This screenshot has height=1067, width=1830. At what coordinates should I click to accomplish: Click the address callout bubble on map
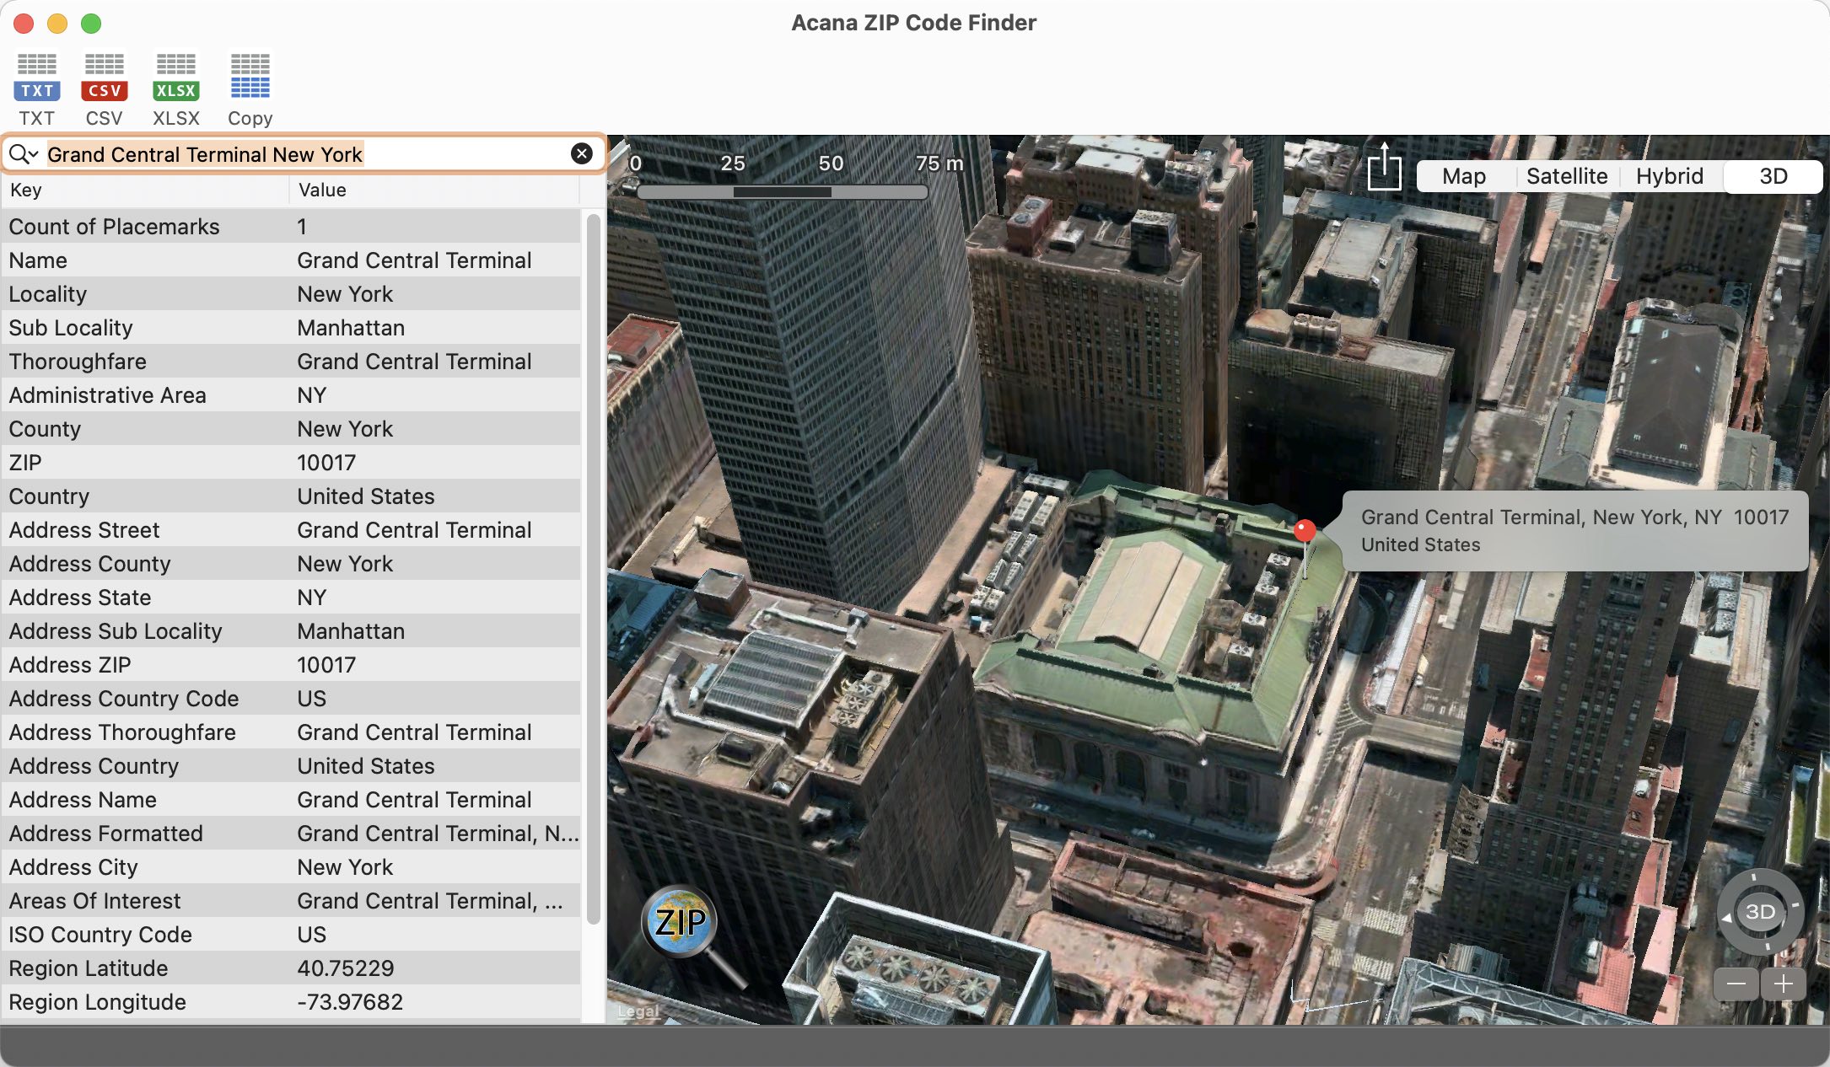point(1574,531)
